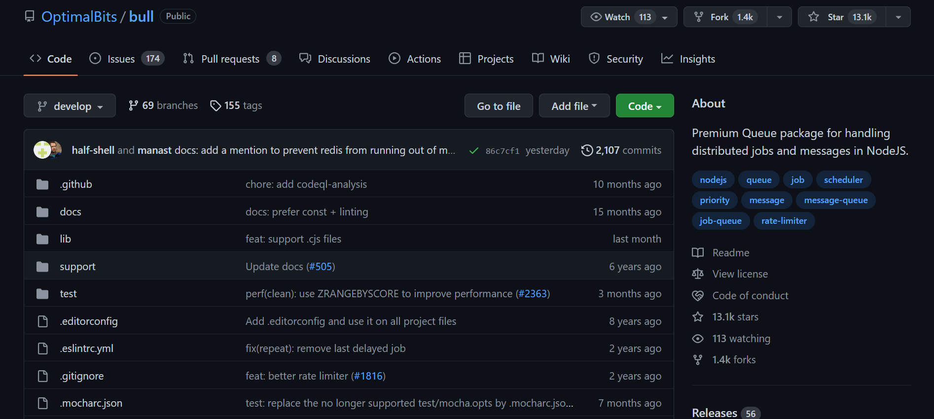This screenshot has width=934, height=419.
Task: Open the develop branch dropdown
Action: click(70, 106)
